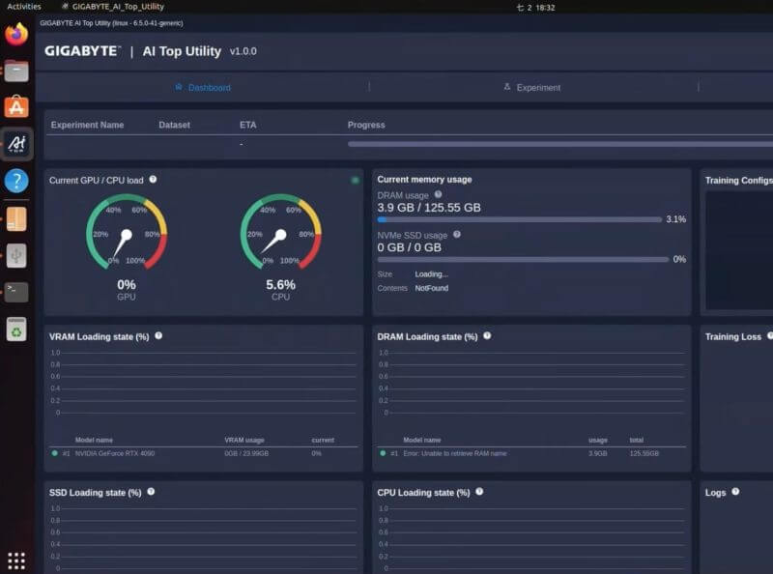Click the help icon beside Logs
Viewport: 773px width, 574px height.
(735, 492)
